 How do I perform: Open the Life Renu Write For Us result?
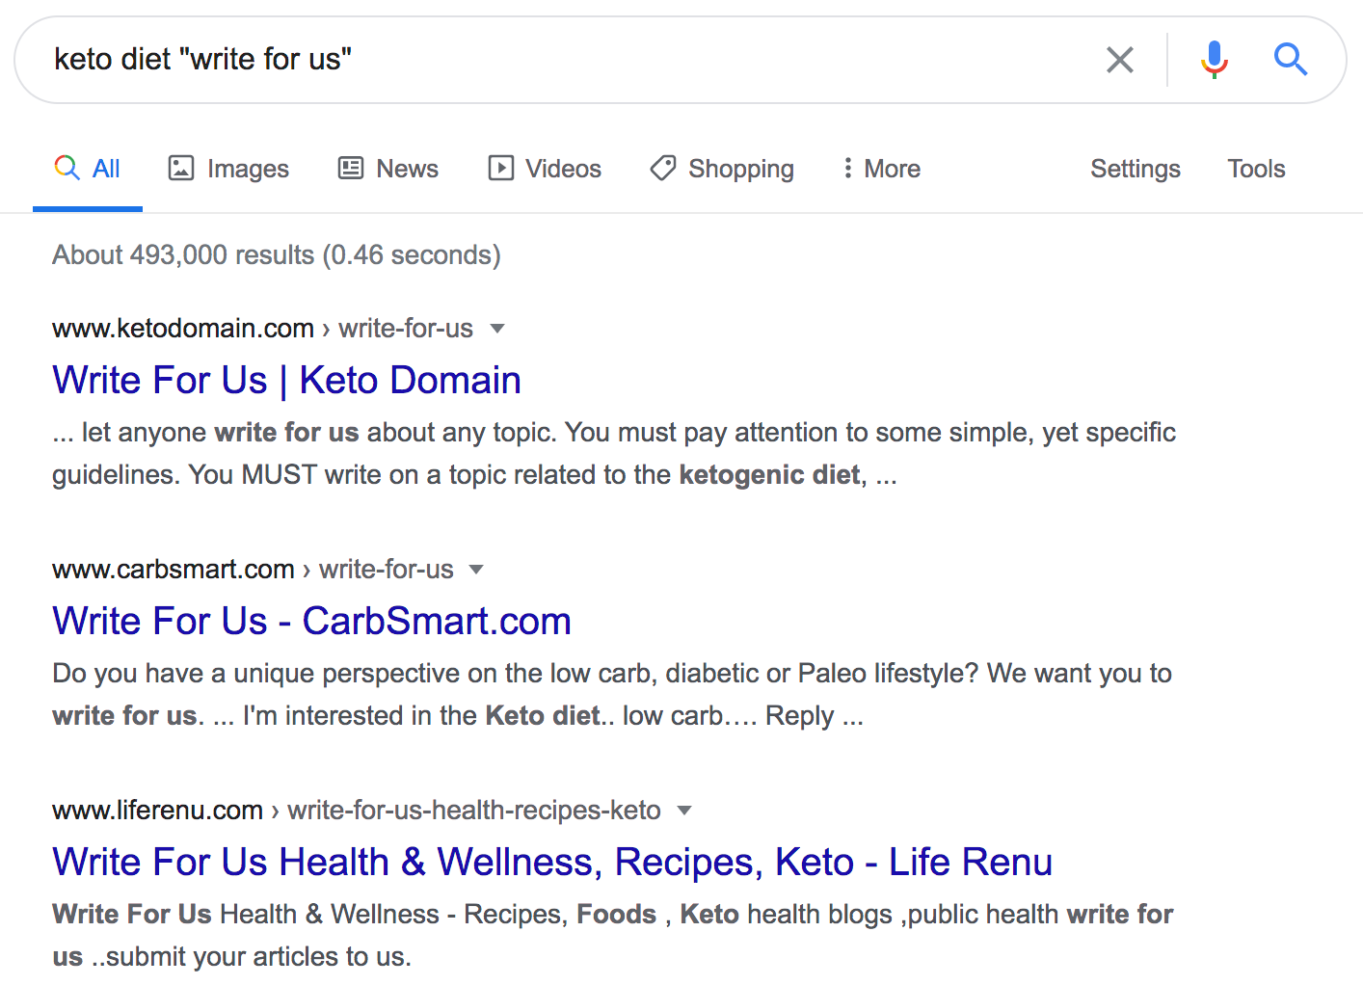pyautogui.click(x=552, y=862)
